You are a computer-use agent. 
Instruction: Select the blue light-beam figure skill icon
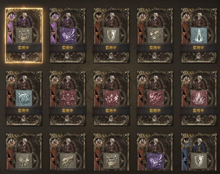click(199, 35)
